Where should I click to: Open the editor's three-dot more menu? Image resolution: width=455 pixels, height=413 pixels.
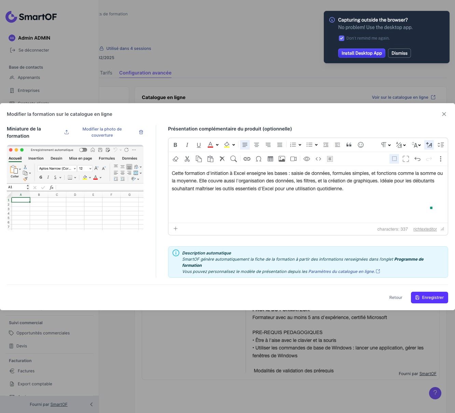coord(441,159)
